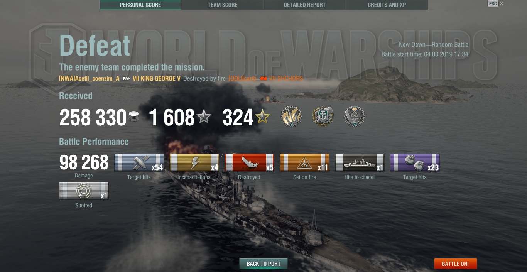
Task: Click the Spotted ribbon icon
Action: tap(84, 191)
